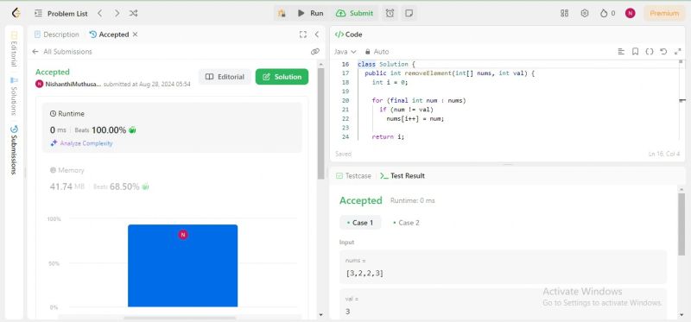The image size is (691, 322).
Task: Open the timer alarm clock icon
Action: pyautogui.click(x=390, y=13)
